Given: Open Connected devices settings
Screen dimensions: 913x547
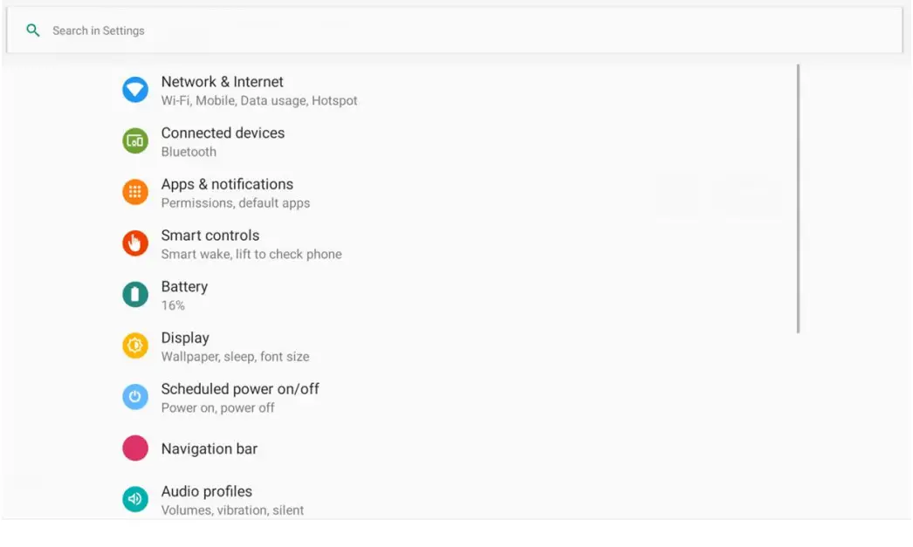Looking at the screenshot, I should pyautogui.click(x=223, y=141).
